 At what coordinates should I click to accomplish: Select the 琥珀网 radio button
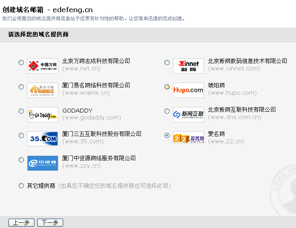coord(167,87)
